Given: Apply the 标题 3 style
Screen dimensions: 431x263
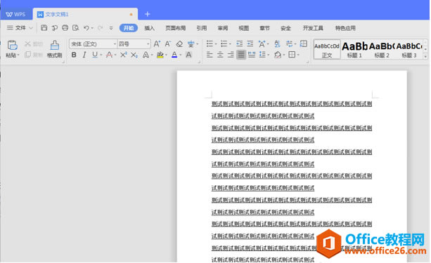Looking at the screenshot, I should tap(409, 49).
